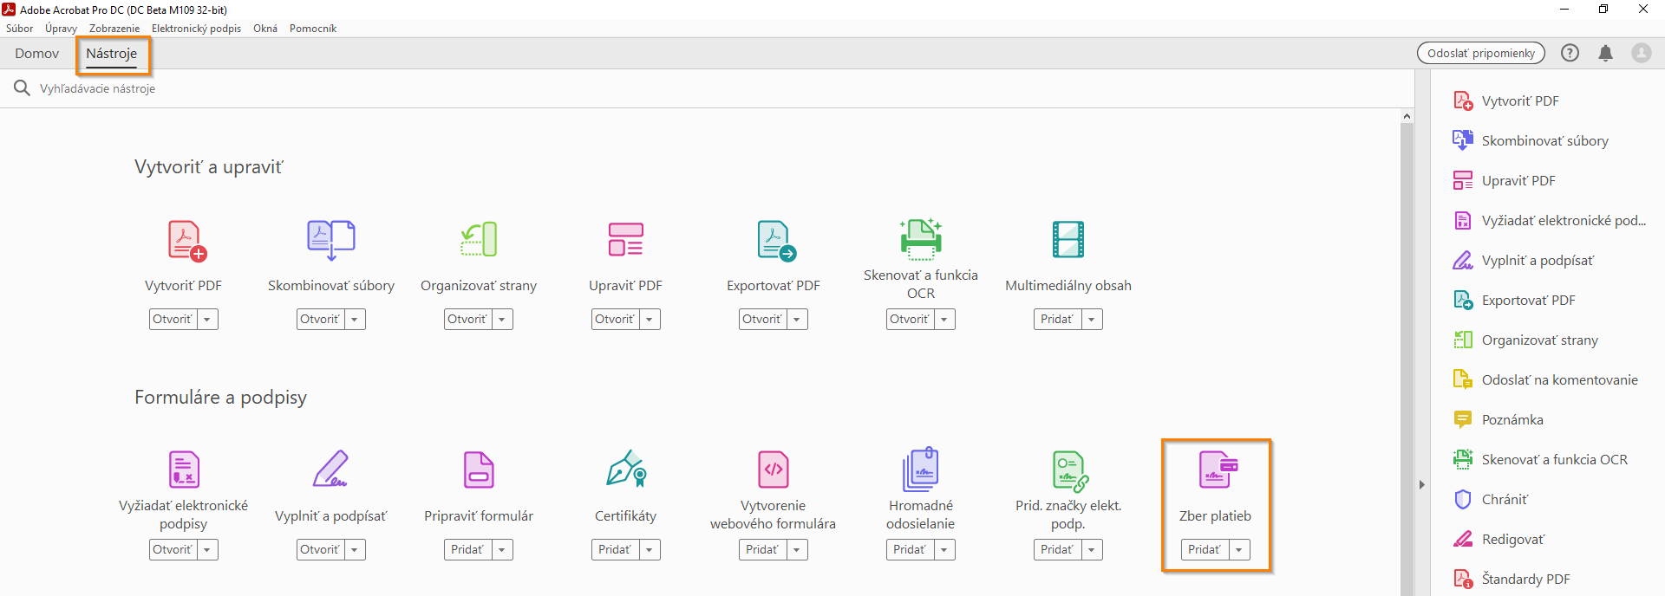Select the Multimediálny obsah film icon

[1068, 240]
